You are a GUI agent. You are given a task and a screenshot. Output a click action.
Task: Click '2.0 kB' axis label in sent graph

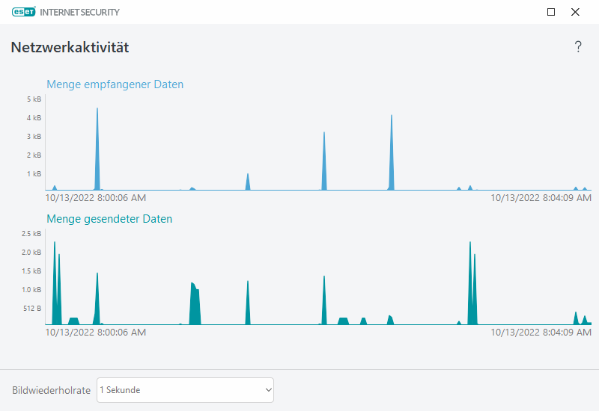point(31,253)
